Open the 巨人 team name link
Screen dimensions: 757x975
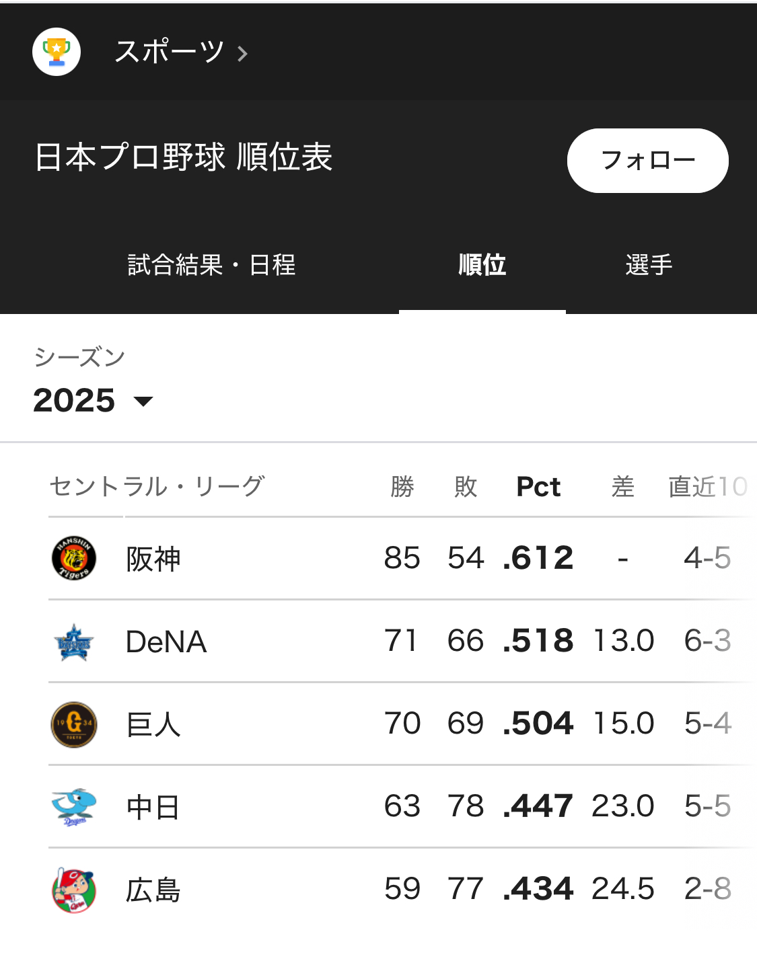[153, 725]
